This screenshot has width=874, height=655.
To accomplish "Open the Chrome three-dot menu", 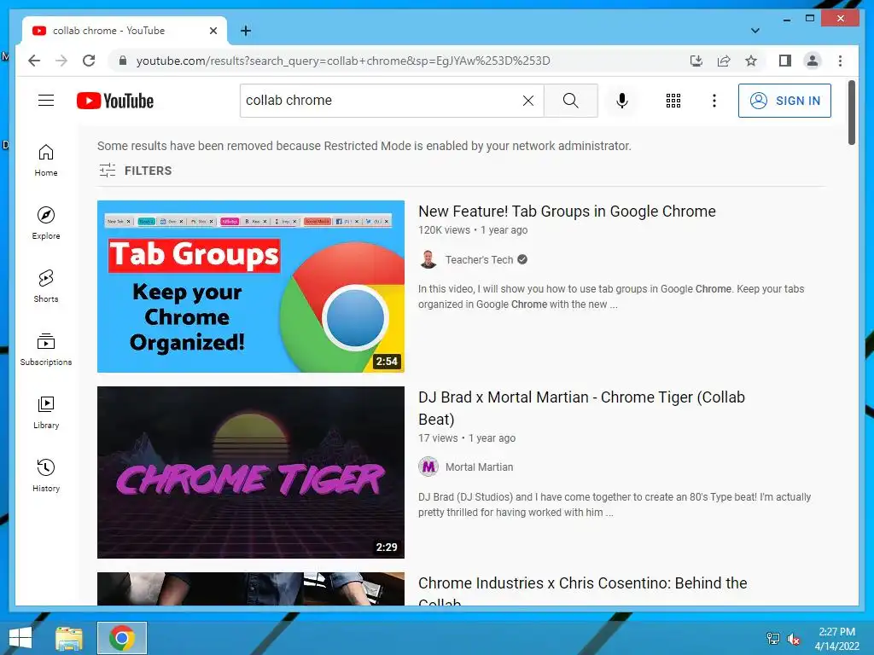I will coord(840,61).
